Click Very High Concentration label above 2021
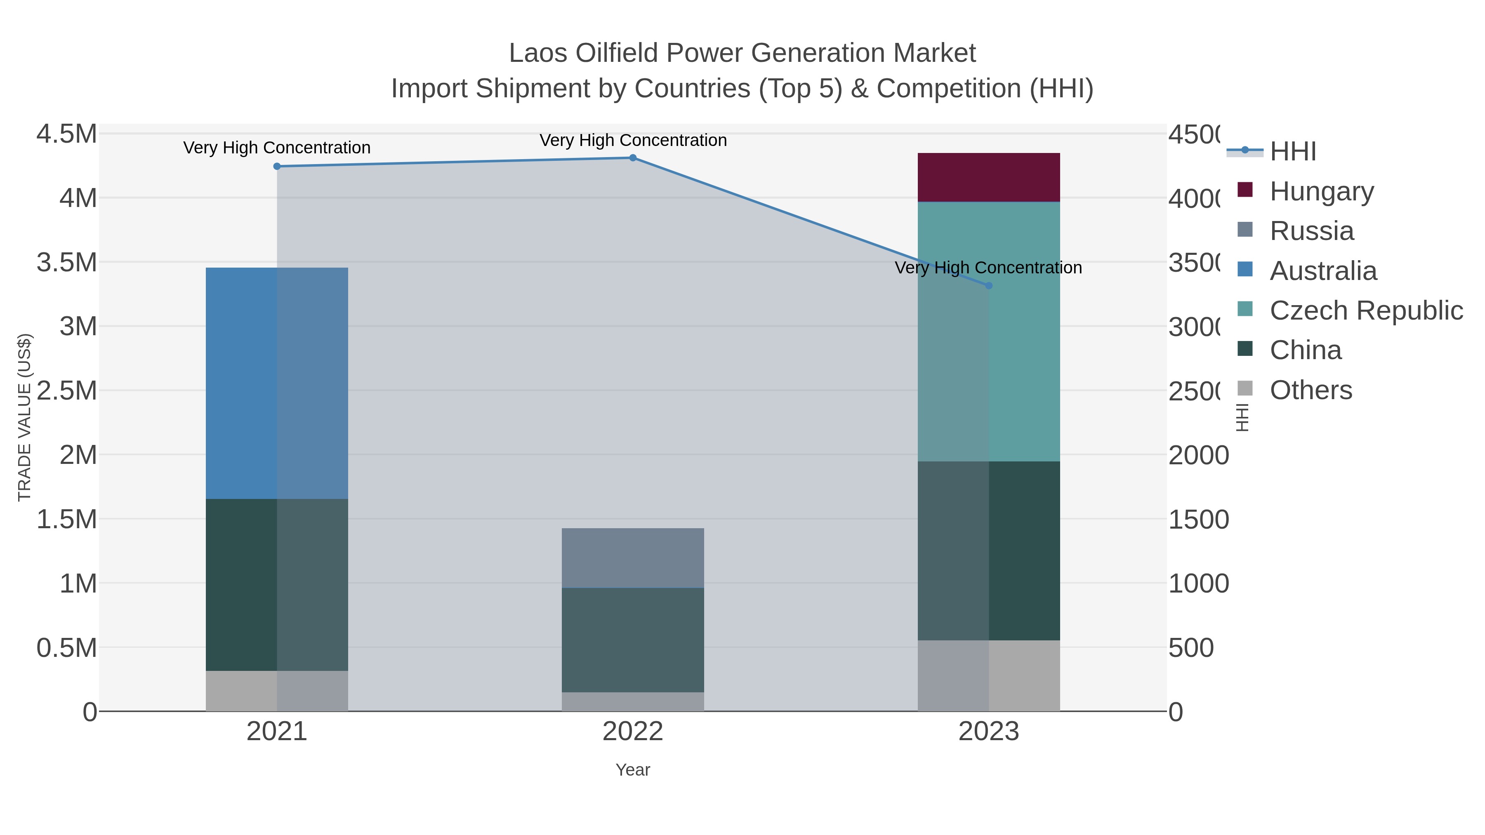This screenshot has height=835, width=1485. [x=277, y=148]
